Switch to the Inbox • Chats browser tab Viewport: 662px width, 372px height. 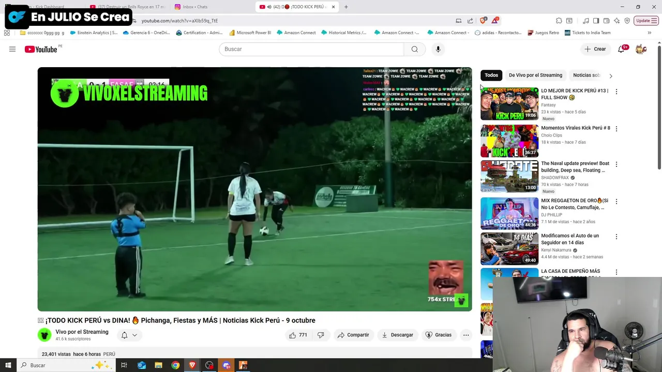pyautogui.click(x=195, y=7)
